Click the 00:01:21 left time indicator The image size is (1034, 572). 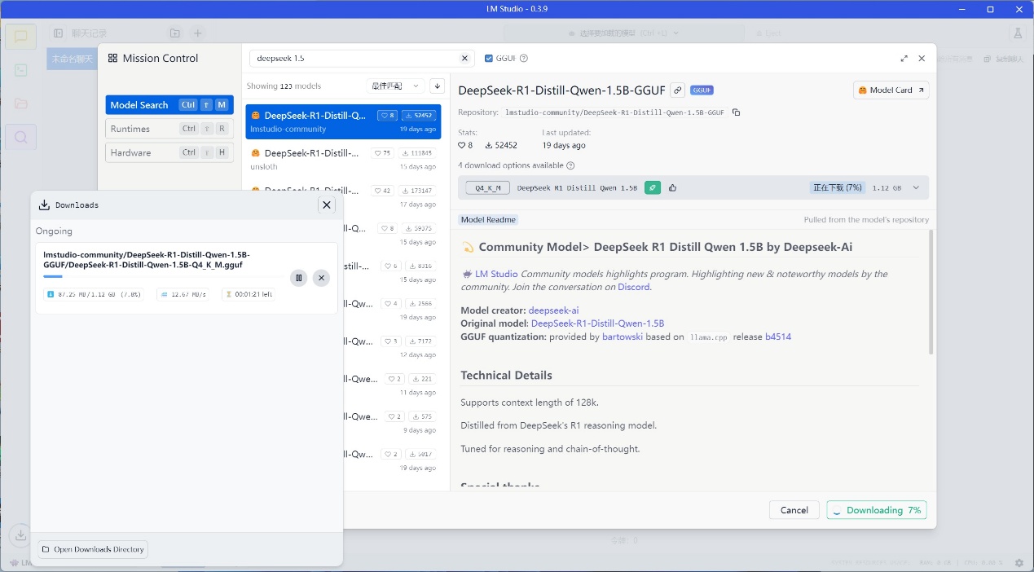249,294
